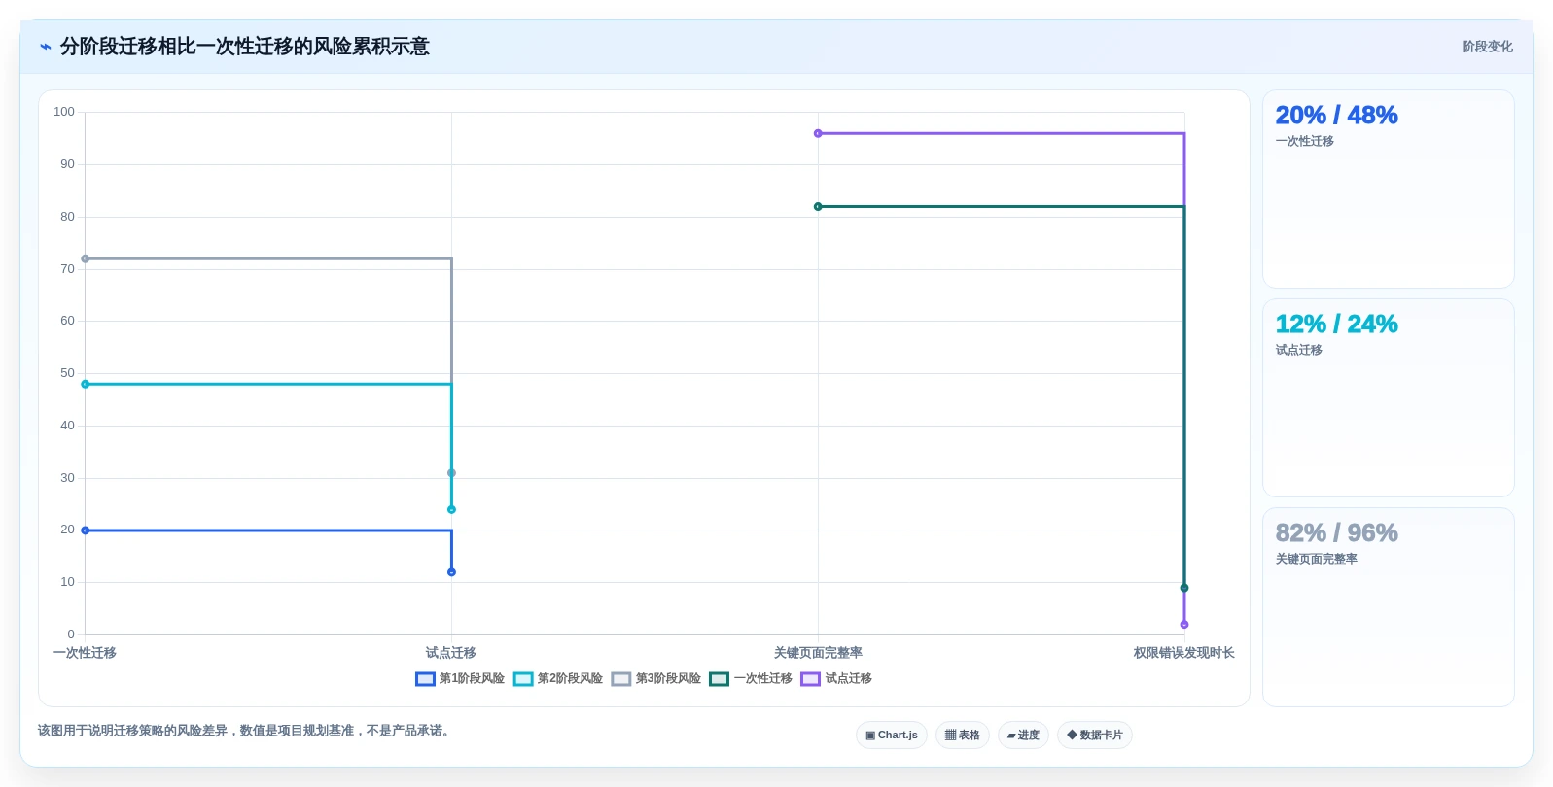
Task: Click the x-axis label 一次性迁移
Action: coord(85,653)
